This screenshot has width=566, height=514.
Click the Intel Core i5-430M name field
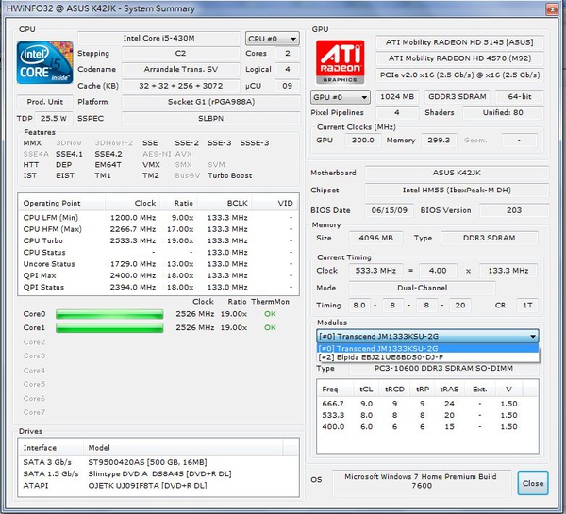(158, 39)
